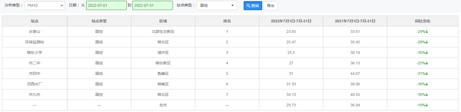Viewport: 461px width, 112px height.
Task: Click the 区域 column header
Action: (163, 21)
